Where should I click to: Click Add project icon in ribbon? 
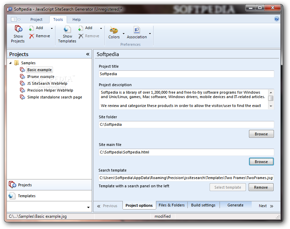point(31,28)
